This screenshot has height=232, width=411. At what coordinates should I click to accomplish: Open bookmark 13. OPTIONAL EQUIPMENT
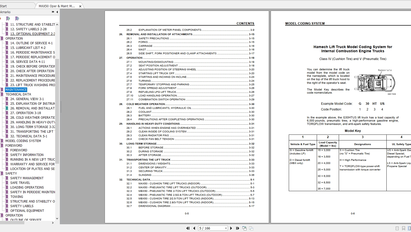(33, 34)
